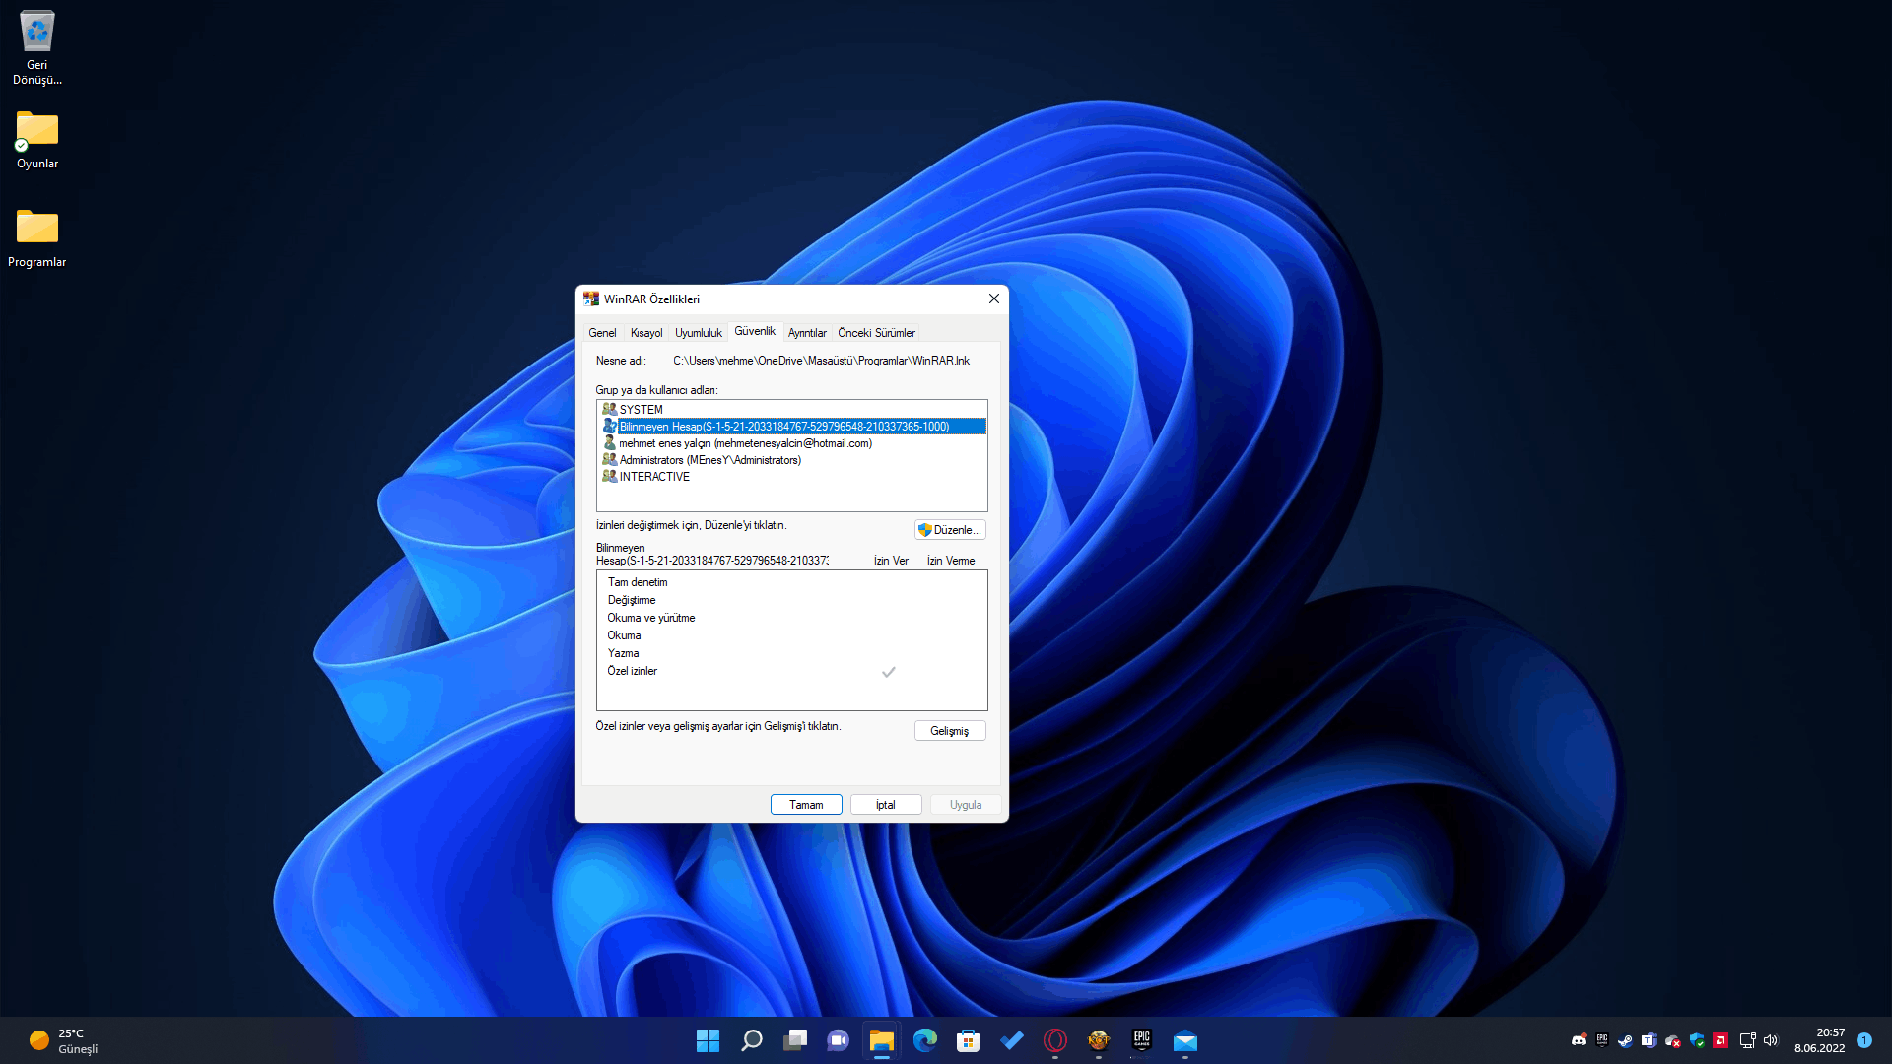
Task: Click the Steam tray icon
Action: 1626,1040
